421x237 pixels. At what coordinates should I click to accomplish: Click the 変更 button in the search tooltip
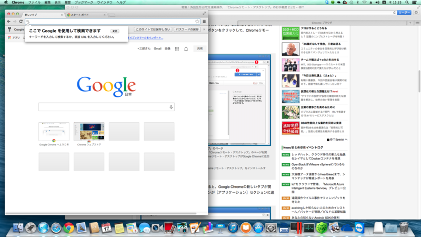click(115, 31)
